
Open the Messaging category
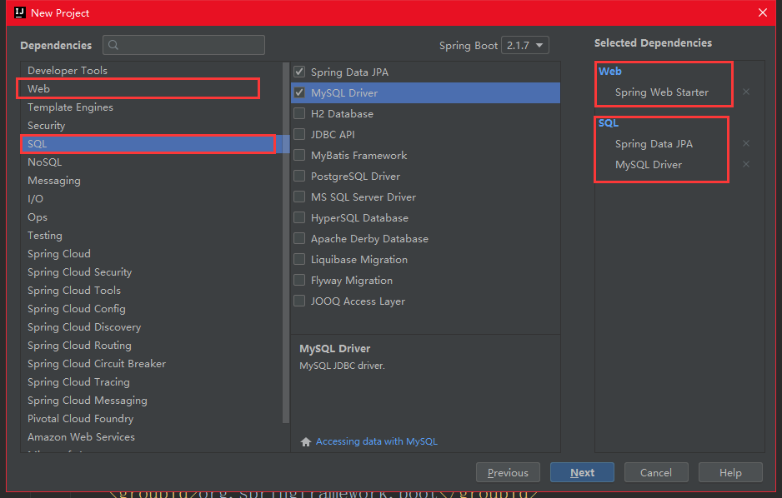tap(151, 181)
